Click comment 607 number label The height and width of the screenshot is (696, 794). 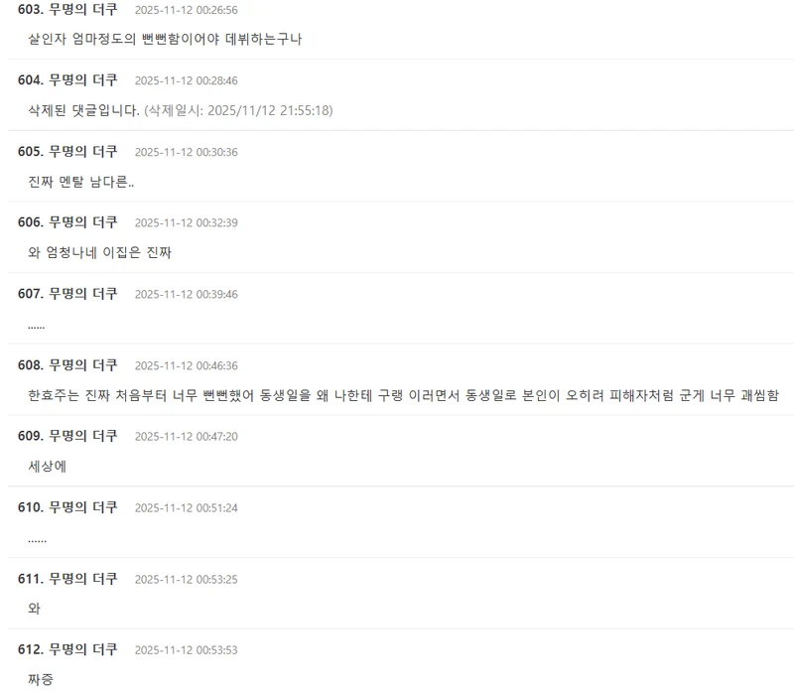coord(31,294)
